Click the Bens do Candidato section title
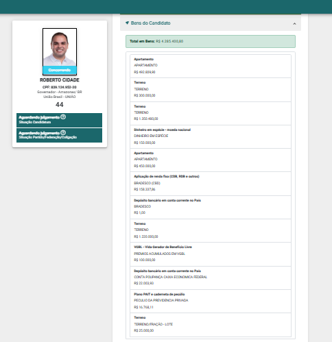The height and width of the screenshot is (342, 332). (x=150, y=23)
